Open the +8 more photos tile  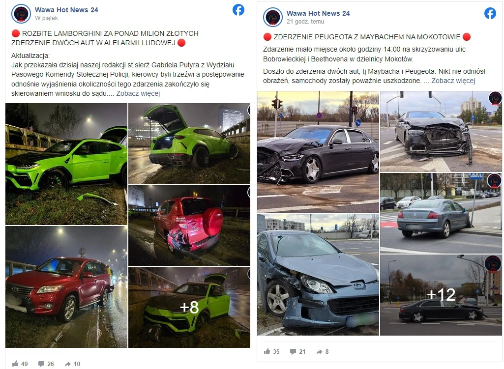coord(189,308)
